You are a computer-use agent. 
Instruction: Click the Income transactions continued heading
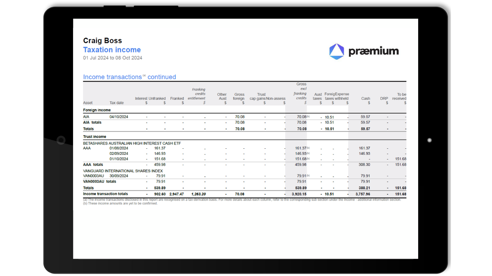(x=130, y=77)
